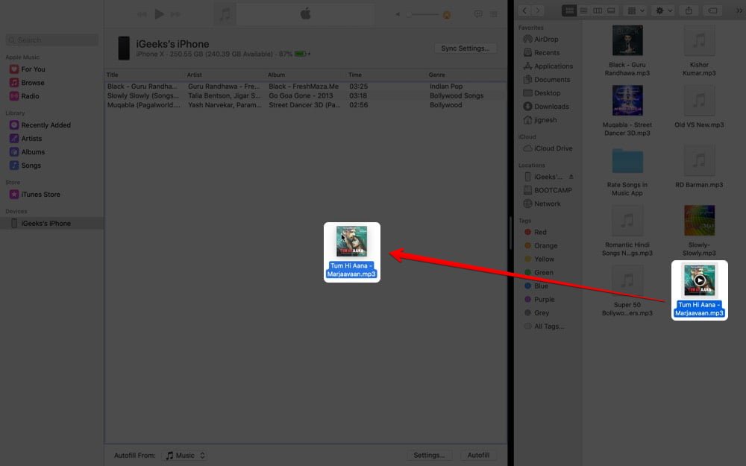Skip to next track button
The height and width of the screenshot is (466, 746).
click(x=175, y=14)
